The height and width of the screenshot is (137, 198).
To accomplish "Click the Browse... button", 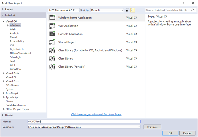I will point(153,127).
